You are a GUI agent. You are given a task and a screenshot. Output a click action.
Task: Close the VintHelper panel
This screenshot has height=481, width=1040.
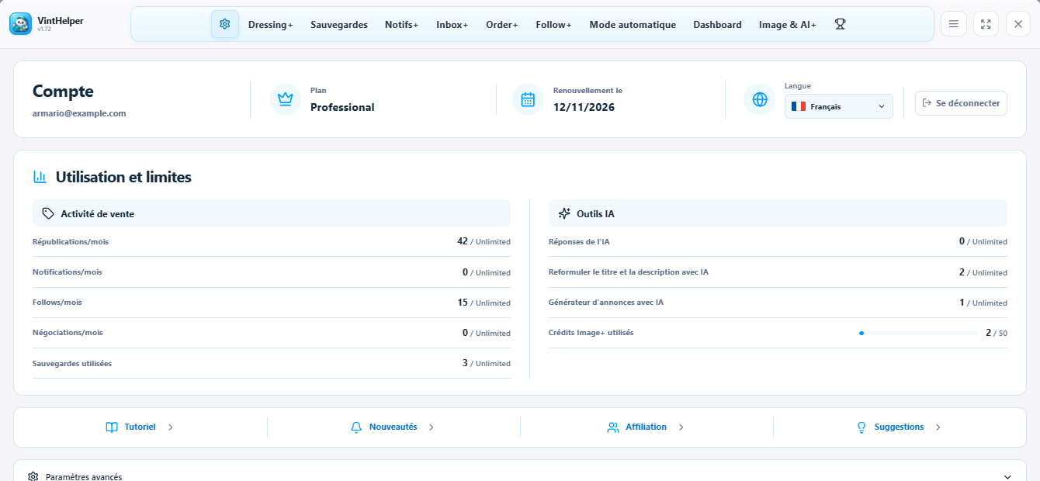tap(1018, 24)
